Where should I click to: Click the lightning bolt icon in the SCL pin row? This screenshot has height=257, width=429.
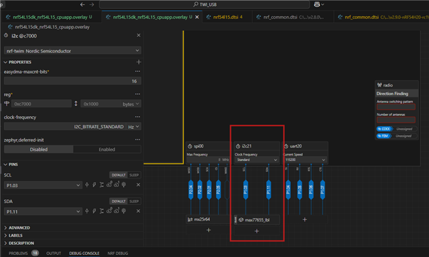94,185
